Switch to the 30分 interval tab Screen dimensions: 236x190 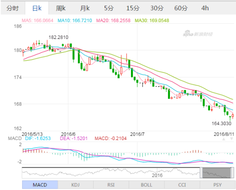157,8
